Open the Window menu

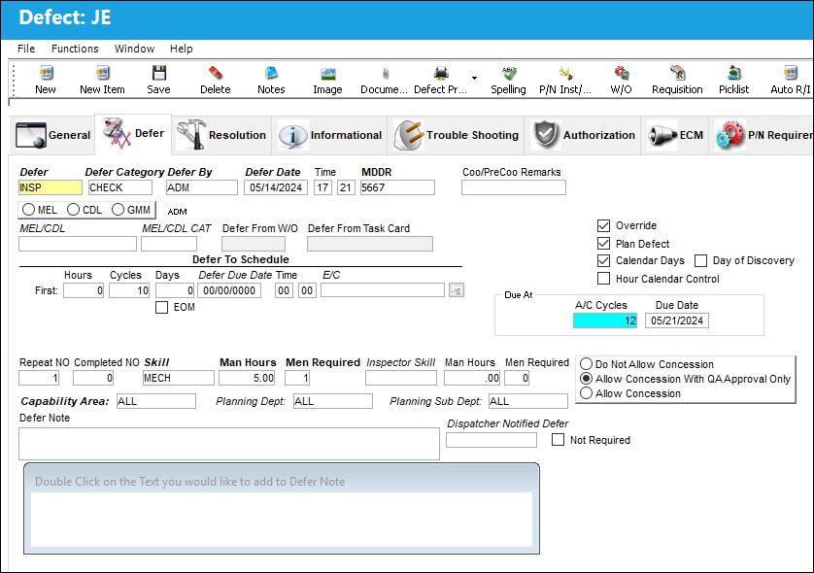(x=134, y=49)
